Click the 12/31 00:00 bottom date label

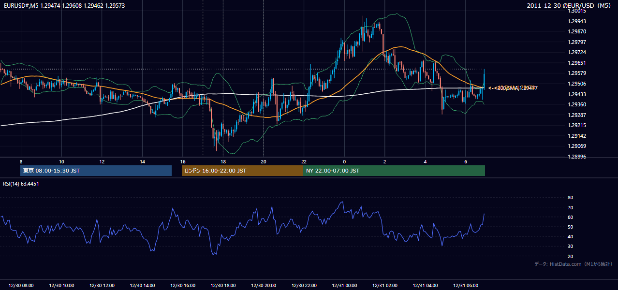click(344, 286)
